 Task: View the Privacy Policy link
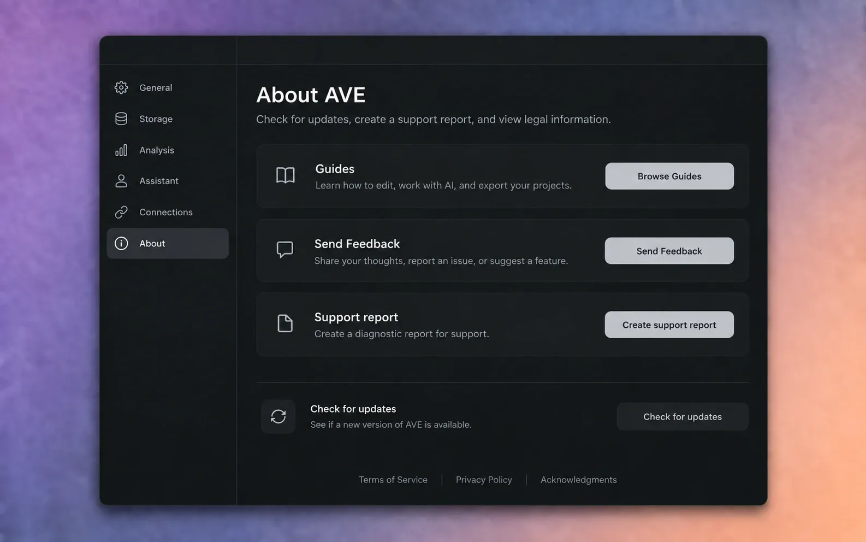pyautogui.click(x=484, y=480)
